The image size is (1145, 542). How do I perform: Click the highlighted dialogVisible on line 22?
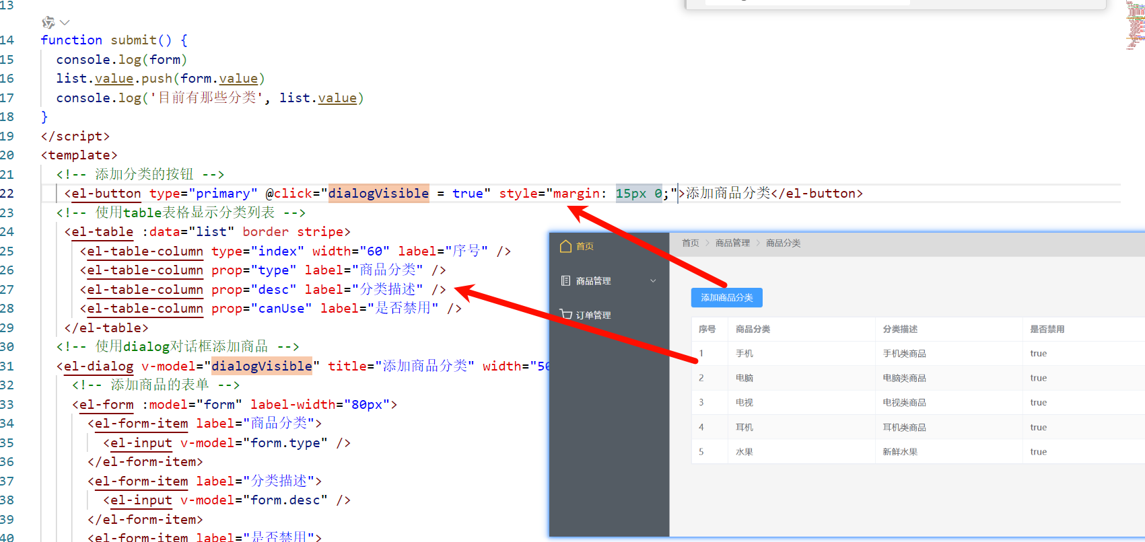click(378, 193)
